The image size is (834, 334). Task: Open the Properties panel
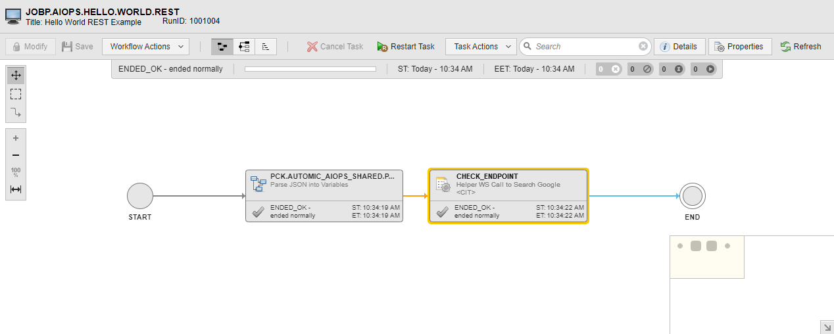click(x=739, y=47)
